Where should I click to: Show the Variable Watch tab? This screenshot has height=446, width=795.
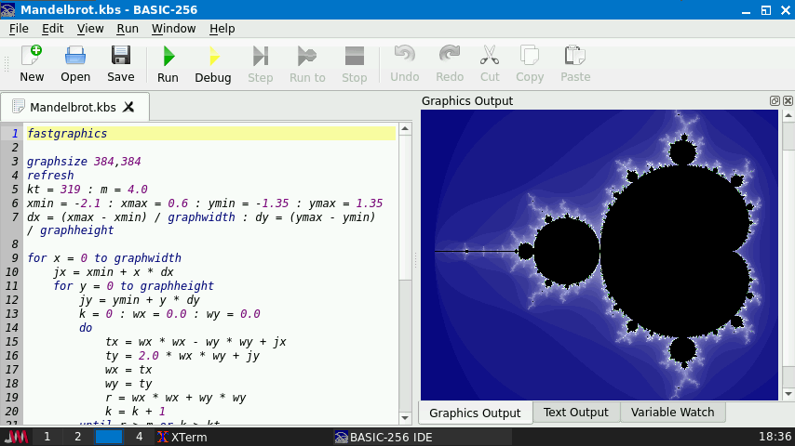click(x=672, y=413)
